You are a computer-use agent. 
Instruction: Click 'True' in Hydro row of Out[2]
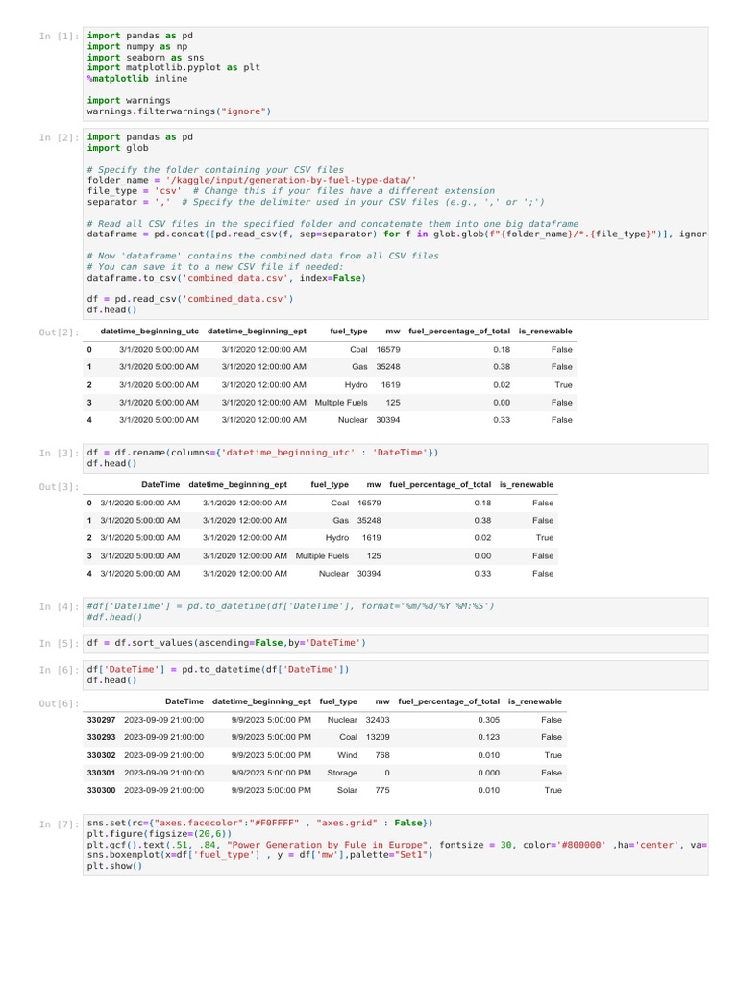click(563, 385)
